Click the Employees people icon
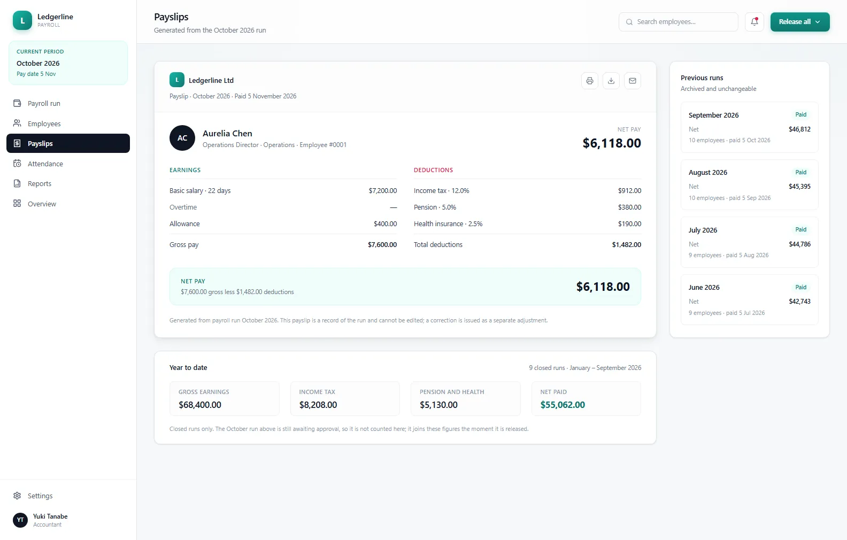Screen dimensions: 847x540 point(17,124)
